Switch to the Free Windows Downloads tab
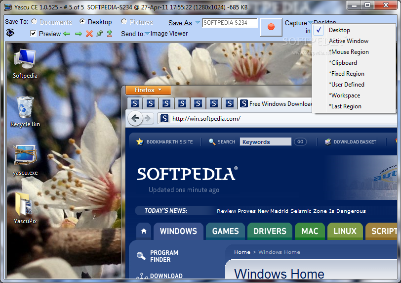 point(276,104)
